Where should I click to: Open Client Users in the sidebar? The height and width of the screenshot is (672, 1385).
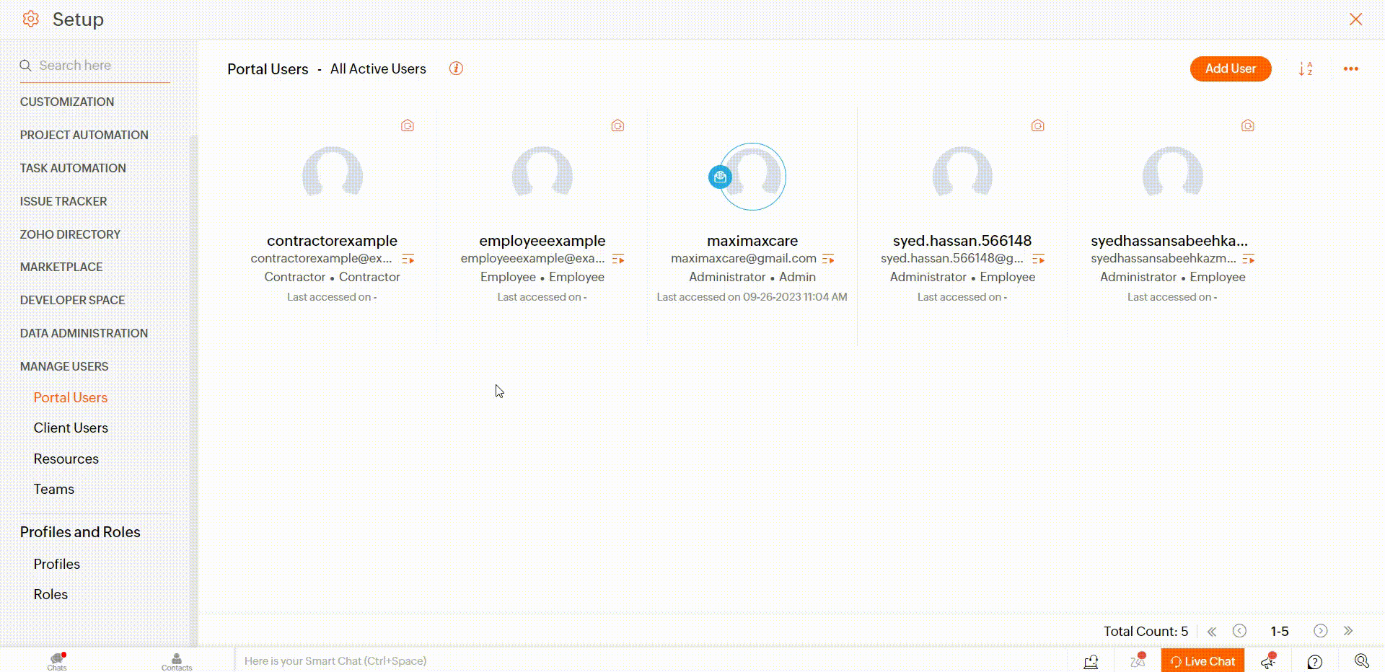tap(71, 428)
